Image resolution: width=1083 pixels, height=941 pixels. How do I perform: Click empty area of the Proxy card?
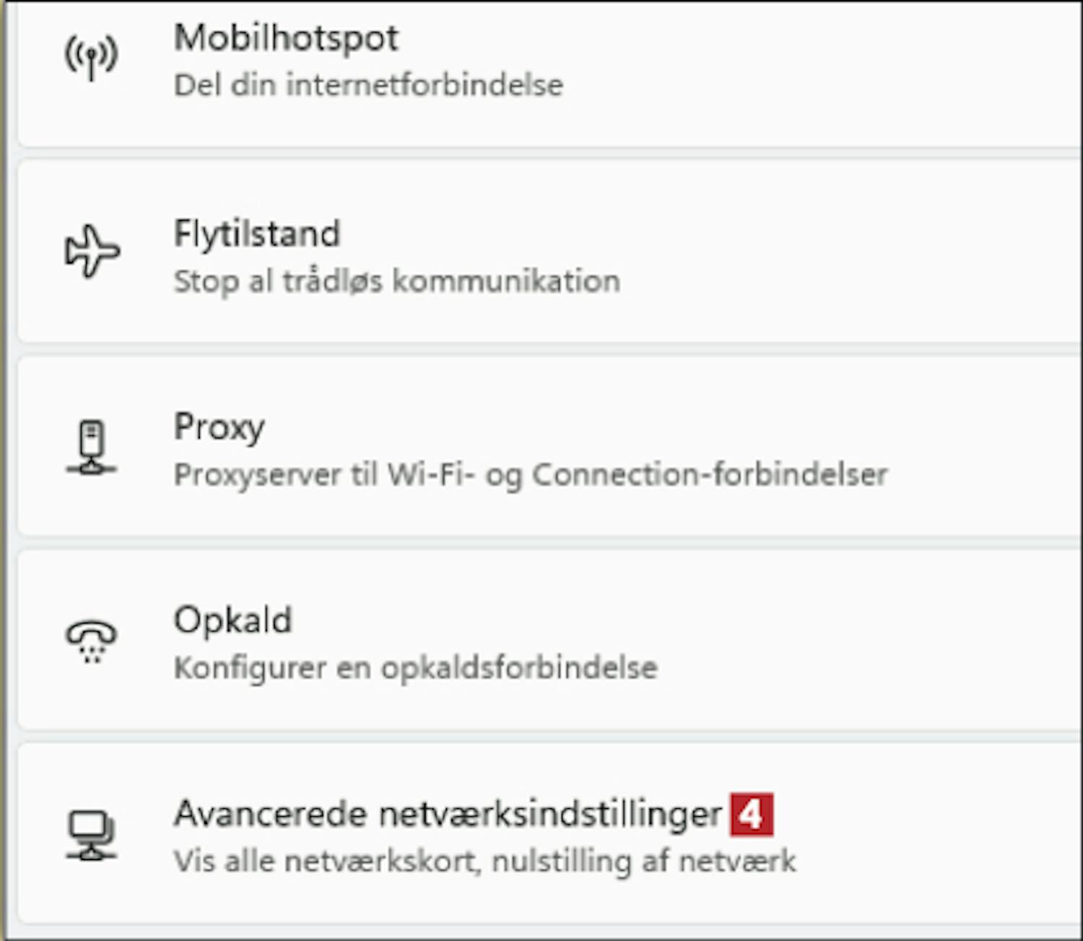[x=989, y=426]
